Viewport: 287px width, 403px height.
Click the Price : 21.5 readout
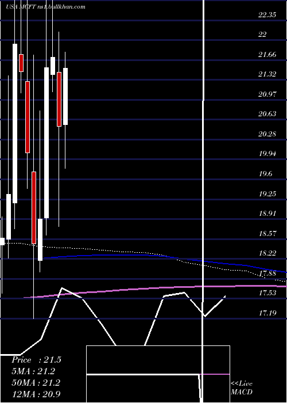click(36, 360)
